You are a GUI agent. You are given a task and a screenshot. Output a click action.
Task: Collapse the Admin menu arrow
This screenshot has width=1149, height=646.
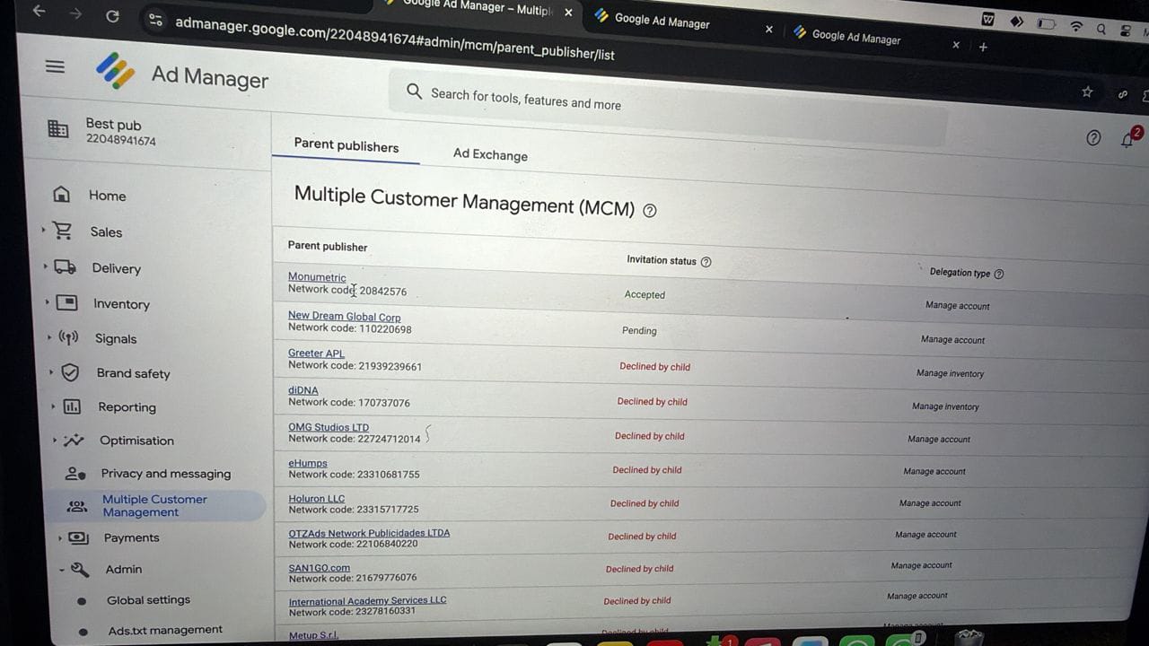(x=60, y=569)
